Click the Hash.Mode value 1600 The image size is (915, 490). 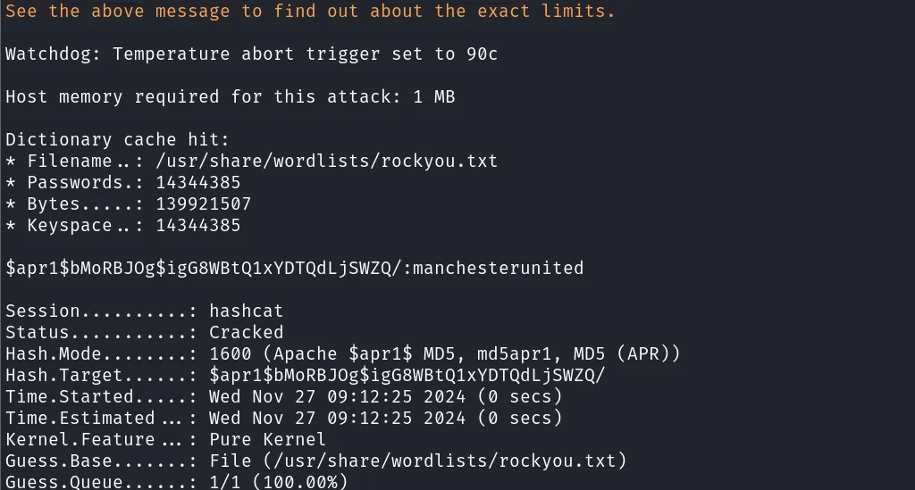coord(230,353)
